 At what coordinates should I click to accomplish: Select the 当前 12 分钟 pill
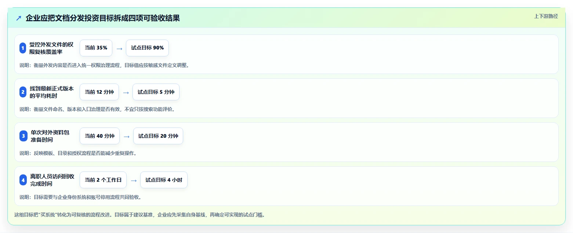coord(99,92)
